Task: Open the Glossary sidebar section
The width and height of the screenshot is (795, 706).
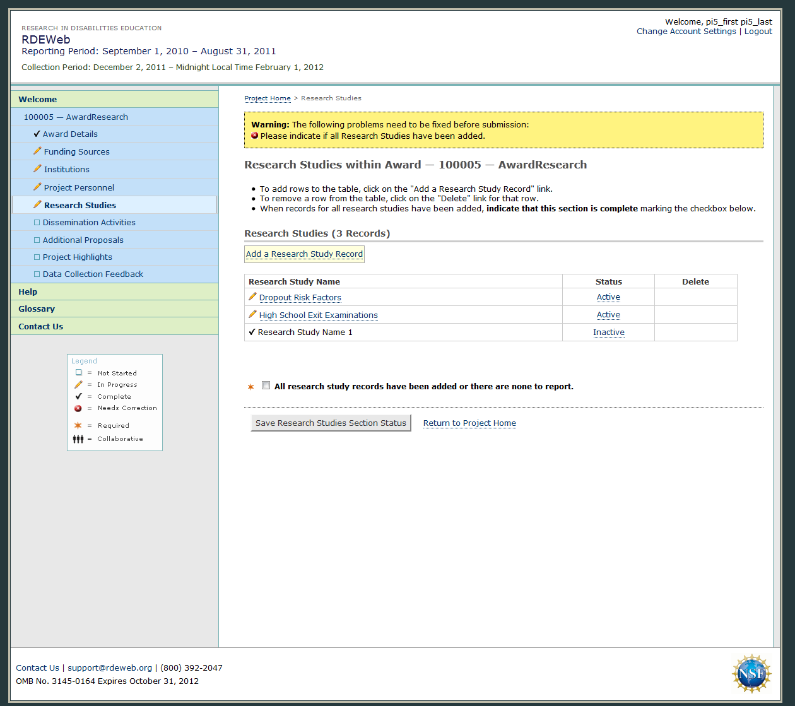Action: tap(37, 309)
